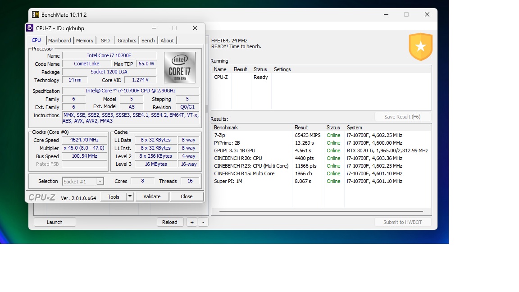Viewport: 519px width, 292px height.
Task: Click the BenchMate BM logo icon
Action: point(36,14)
